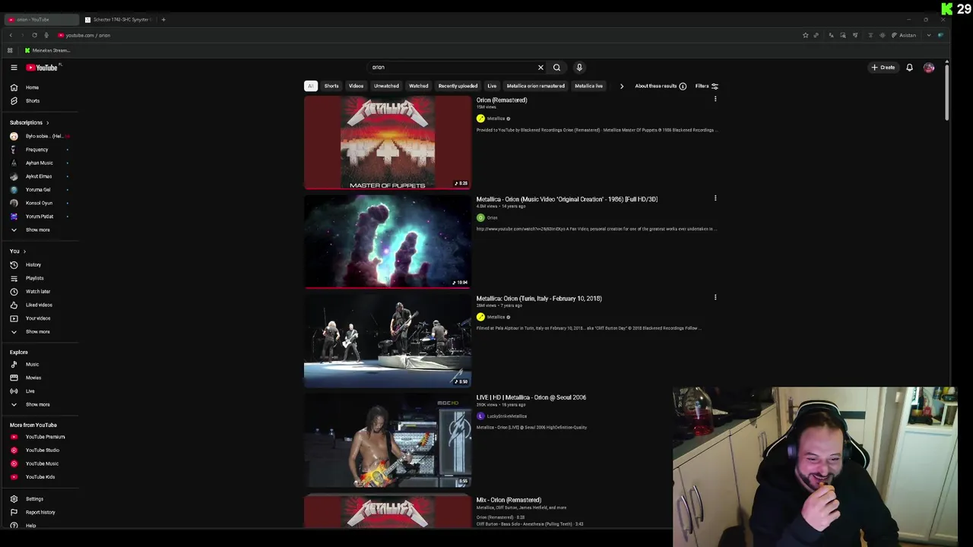The height and width of the screenshot is (547, 973).
Task: Open the You section header
Action: [17, 251]
